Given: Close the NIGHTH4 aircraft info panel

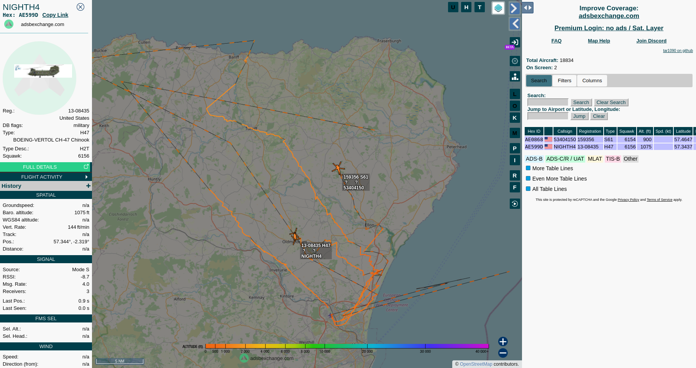Looking at the screenshot, I should (80, 7).
